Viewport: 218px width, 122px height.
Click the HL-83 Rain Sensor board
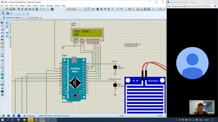145,95
